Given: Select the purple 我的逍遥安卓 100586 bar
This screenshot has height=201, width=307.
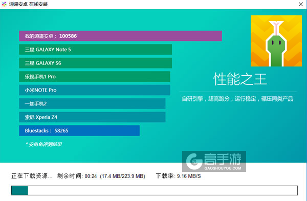Looking at the screenshot, I should (120, 36).
